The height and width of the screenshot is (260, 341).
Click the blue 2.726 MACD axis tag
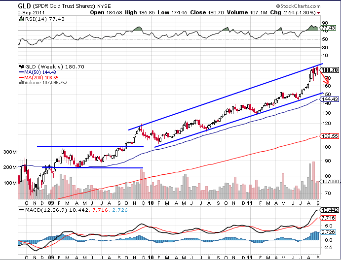point(328,232)
